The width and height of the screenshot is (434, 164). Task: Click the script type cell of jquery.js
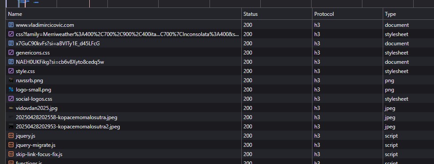pyautogui.click(x=391, y=136)
